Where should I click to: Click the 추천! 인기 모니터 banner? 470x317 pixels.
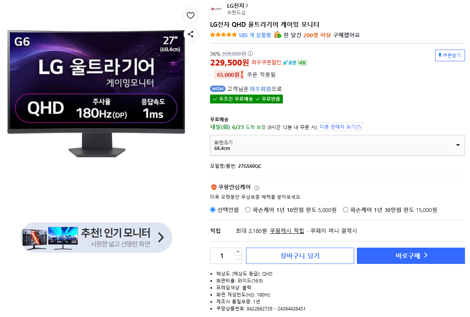click(96, 238)
